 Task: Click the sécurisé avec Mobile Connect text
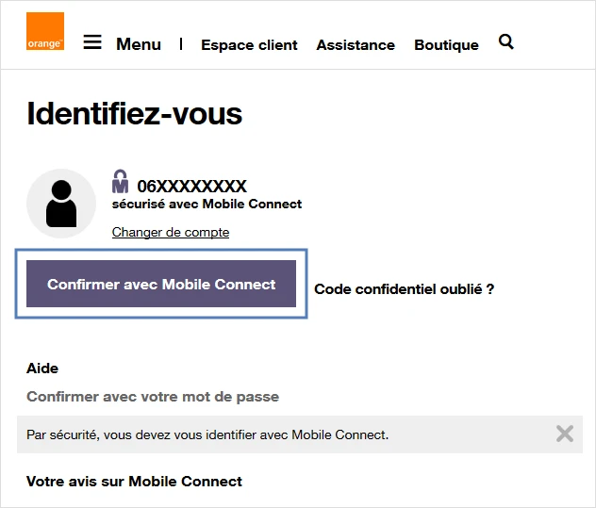point(207,204)
